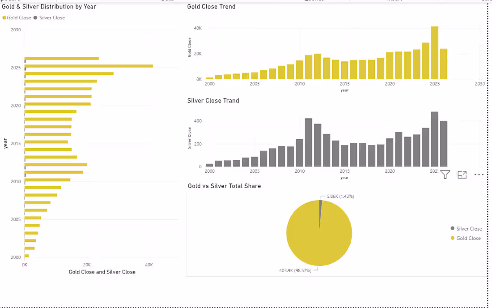Click the Gold Close legend marker in bar chart

[4, 18]
